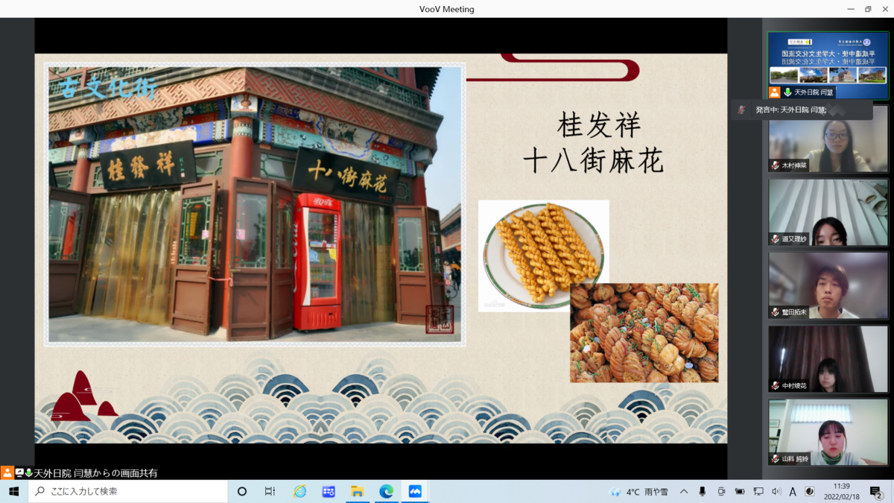
Task: Open File Explorer from the taskbar
Action: 358,492
